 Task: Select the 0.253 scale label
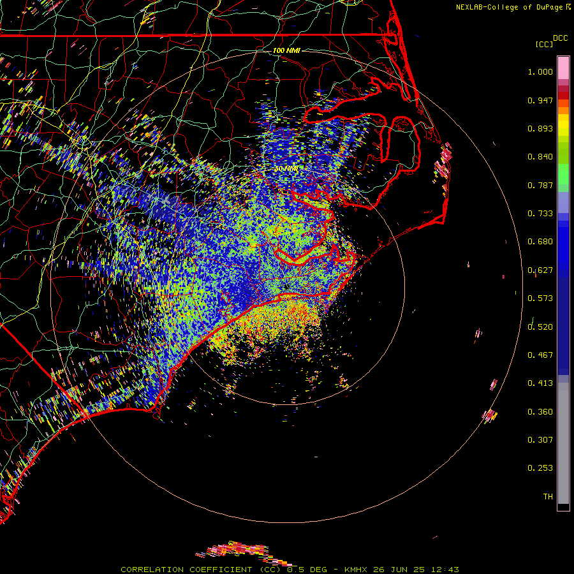[540, 468]
